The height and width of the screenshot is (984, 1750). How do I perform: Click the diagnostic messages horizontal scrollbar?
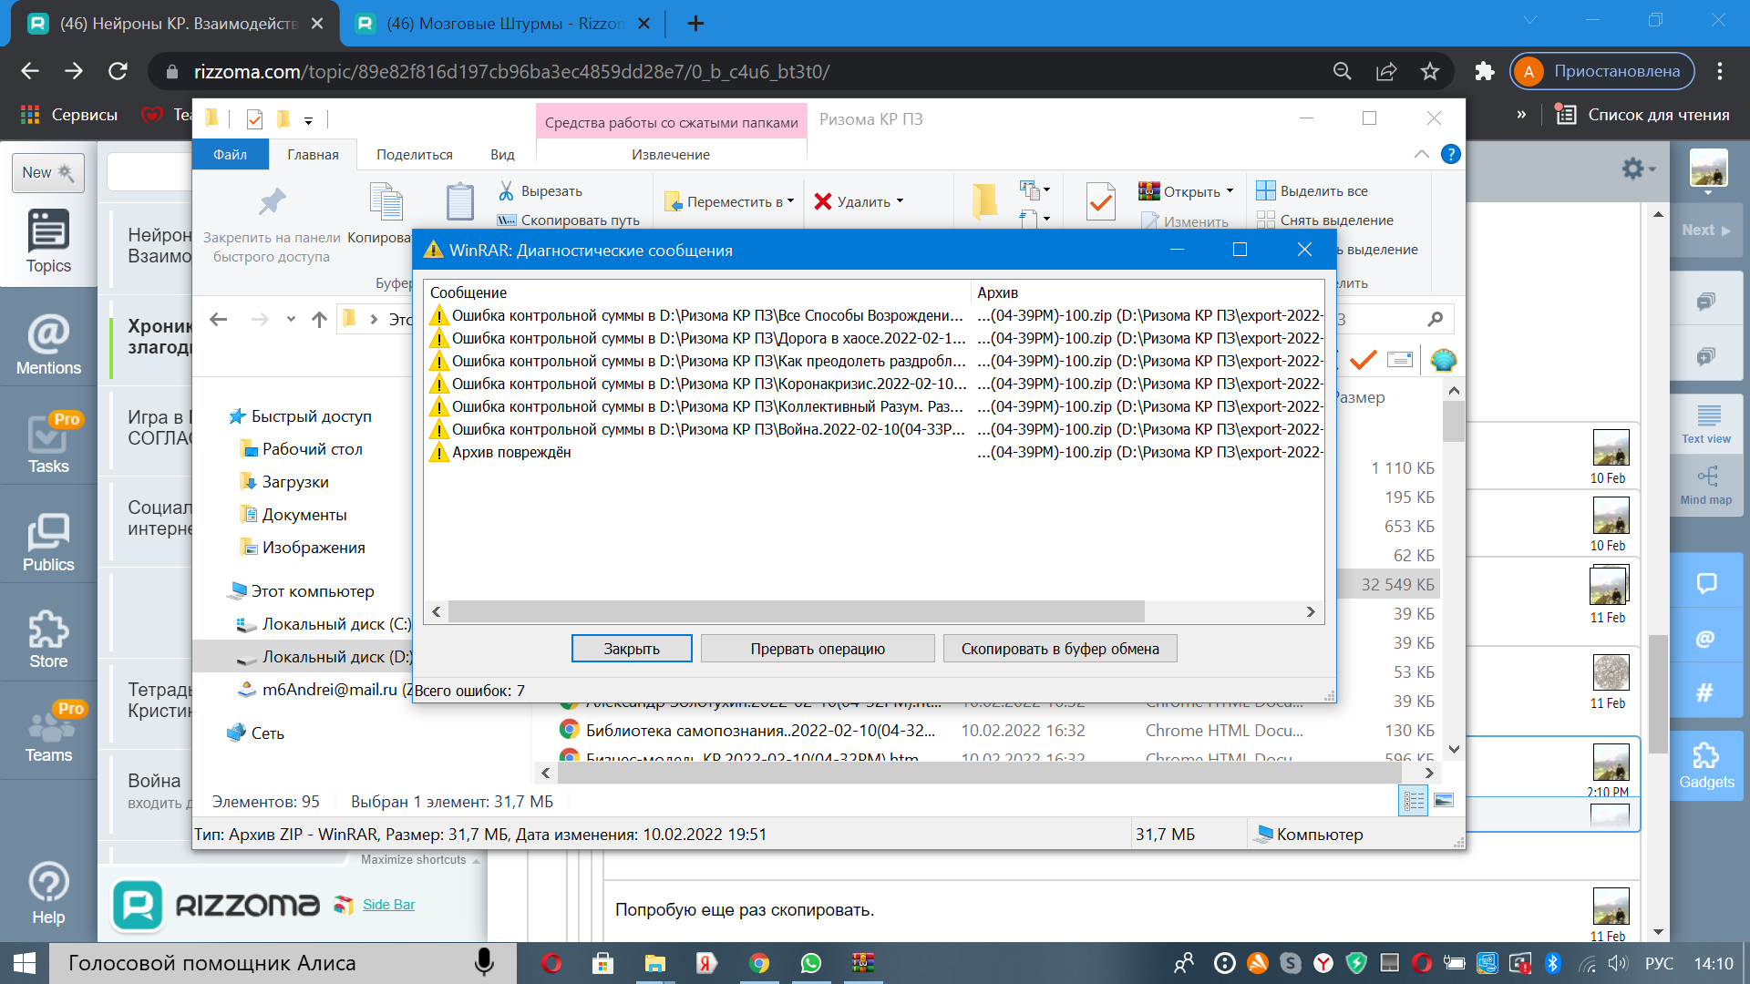click(795, 611)
